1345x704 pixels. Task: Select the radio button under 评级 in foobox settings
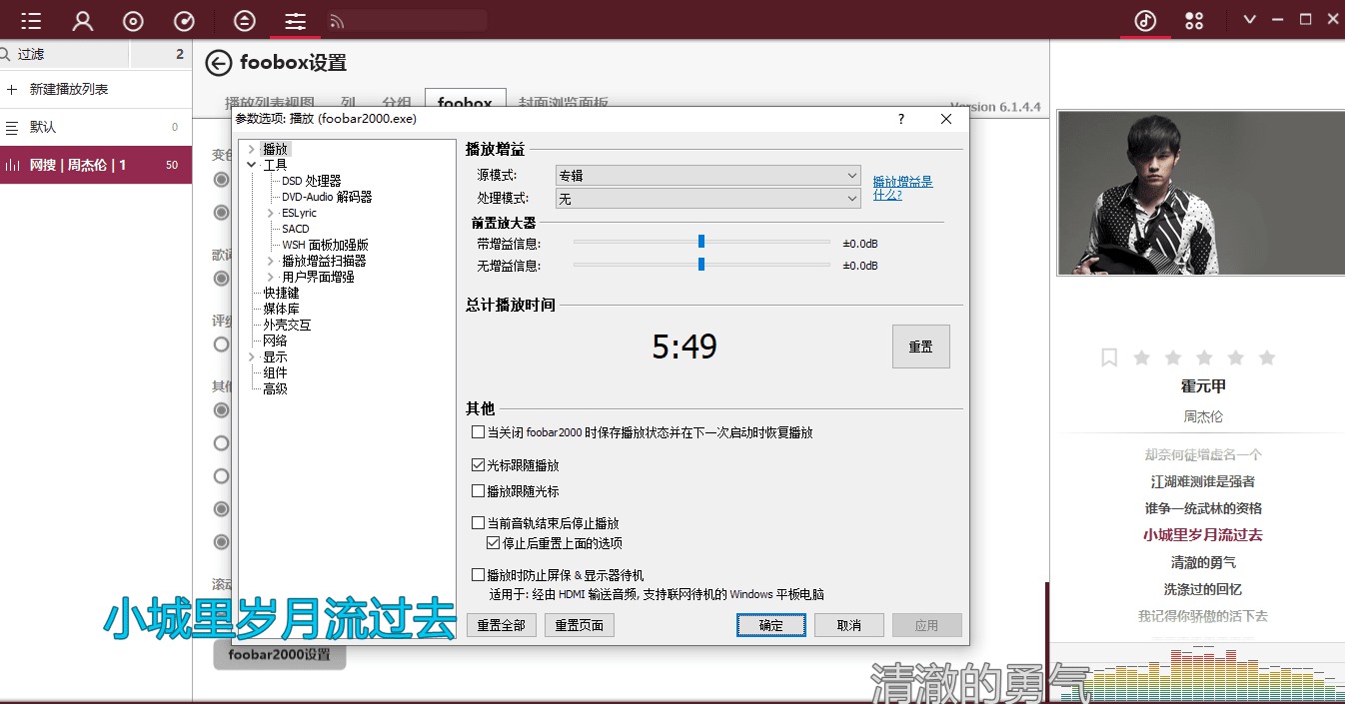(x=222, y=344)
